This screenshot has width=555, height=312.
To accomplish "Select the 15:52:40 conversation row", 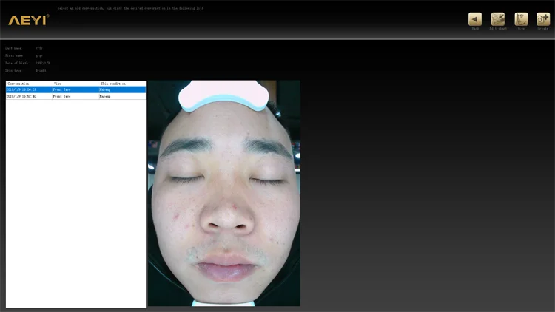I will coord(21,96).
